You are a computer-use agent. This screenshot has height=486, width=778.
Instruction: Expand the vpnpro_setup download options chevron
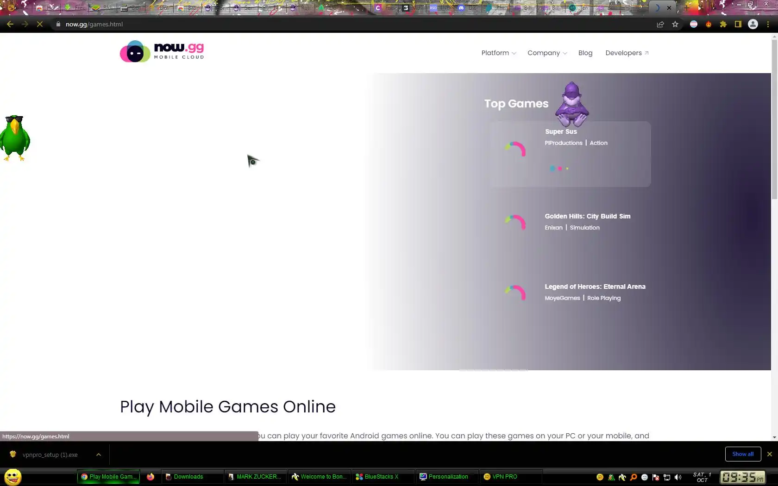click(99, 455)
